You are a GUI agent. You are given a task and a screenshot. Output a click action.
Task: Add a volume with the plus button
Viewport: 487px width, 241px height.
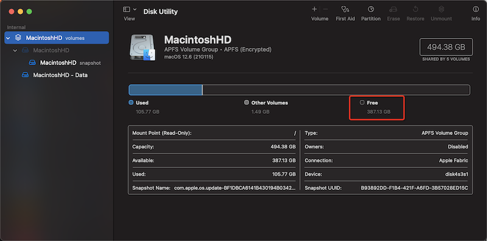(314, 9)
